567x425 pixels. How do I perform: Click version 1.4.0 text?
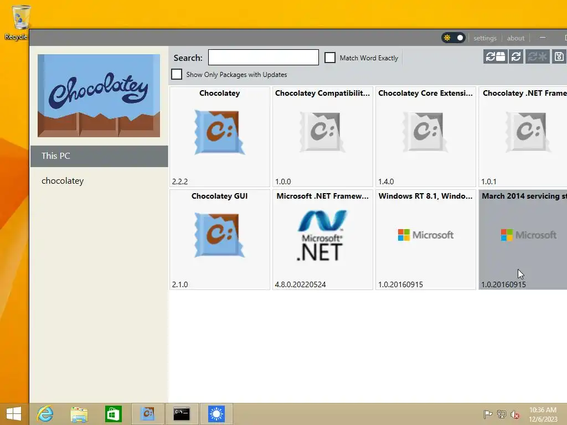click(x=386, y=182)
